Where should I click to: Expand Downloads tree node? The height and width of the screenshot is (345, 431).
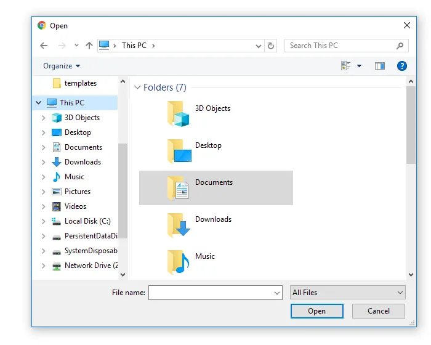coord(44,162)
